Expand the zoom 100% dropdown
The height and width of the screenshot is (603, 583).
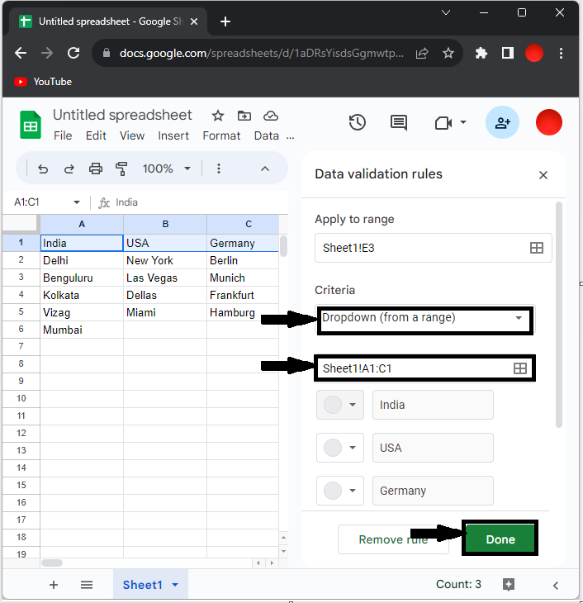[x=187, y=169]
